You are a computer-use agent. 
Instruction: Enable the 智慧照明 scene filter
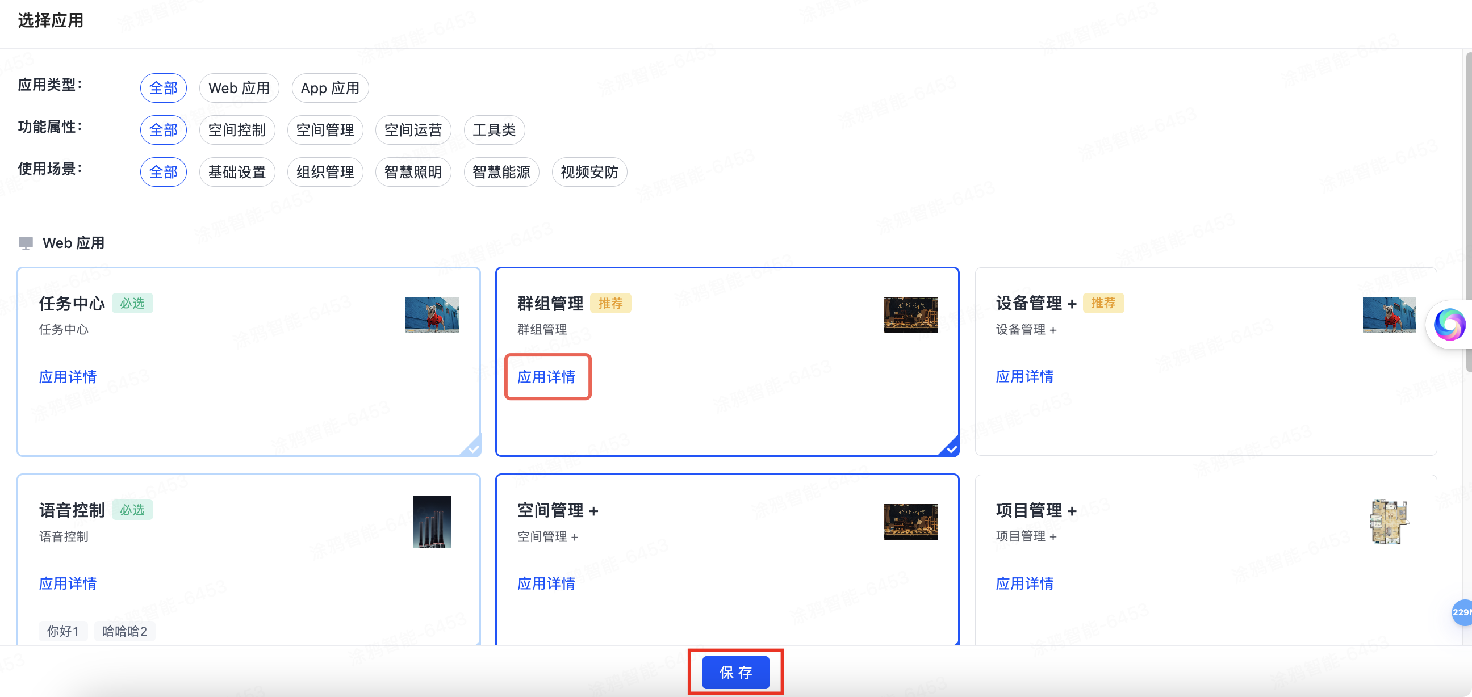point(413,171)
